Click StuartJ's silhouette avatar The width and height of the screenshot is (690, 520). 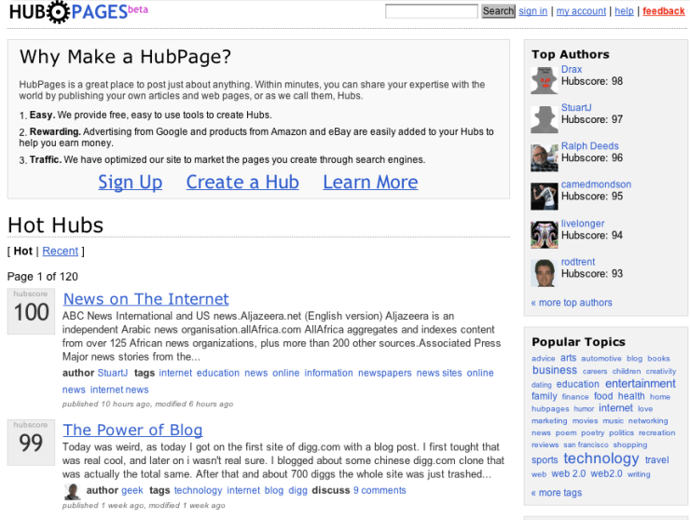coord(544,118)
